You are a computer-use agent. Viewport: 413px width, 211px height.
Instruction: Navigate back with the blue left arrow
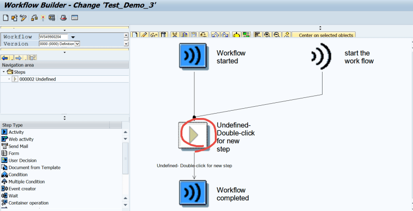click(5, 58)
